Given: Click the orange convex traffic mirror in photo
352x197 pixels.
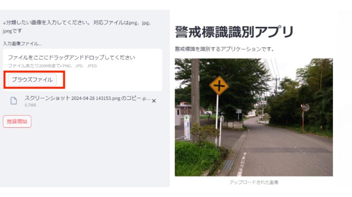Looking at the screenshot, I should 305,108.
